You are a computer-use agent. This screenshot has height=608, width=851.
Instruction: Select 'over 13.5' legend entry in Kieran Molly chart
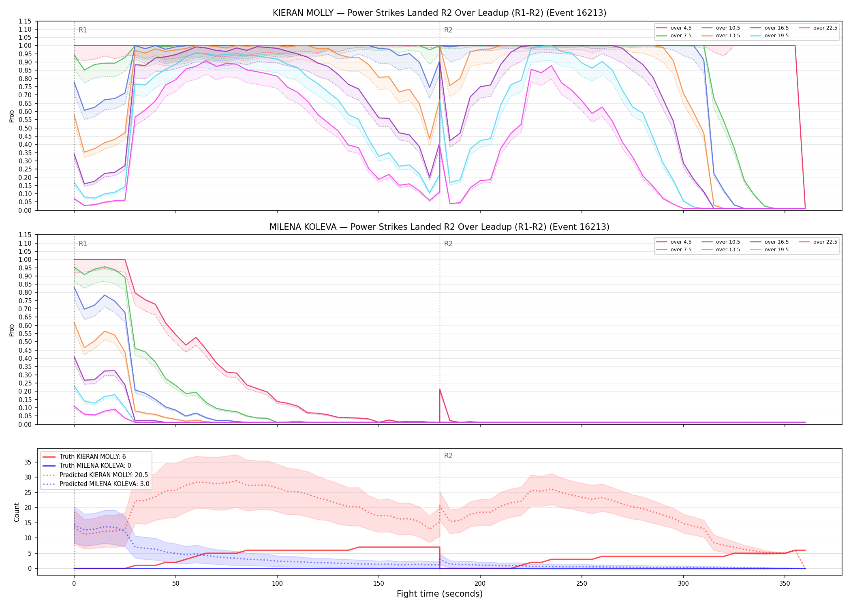click(721, 36)
